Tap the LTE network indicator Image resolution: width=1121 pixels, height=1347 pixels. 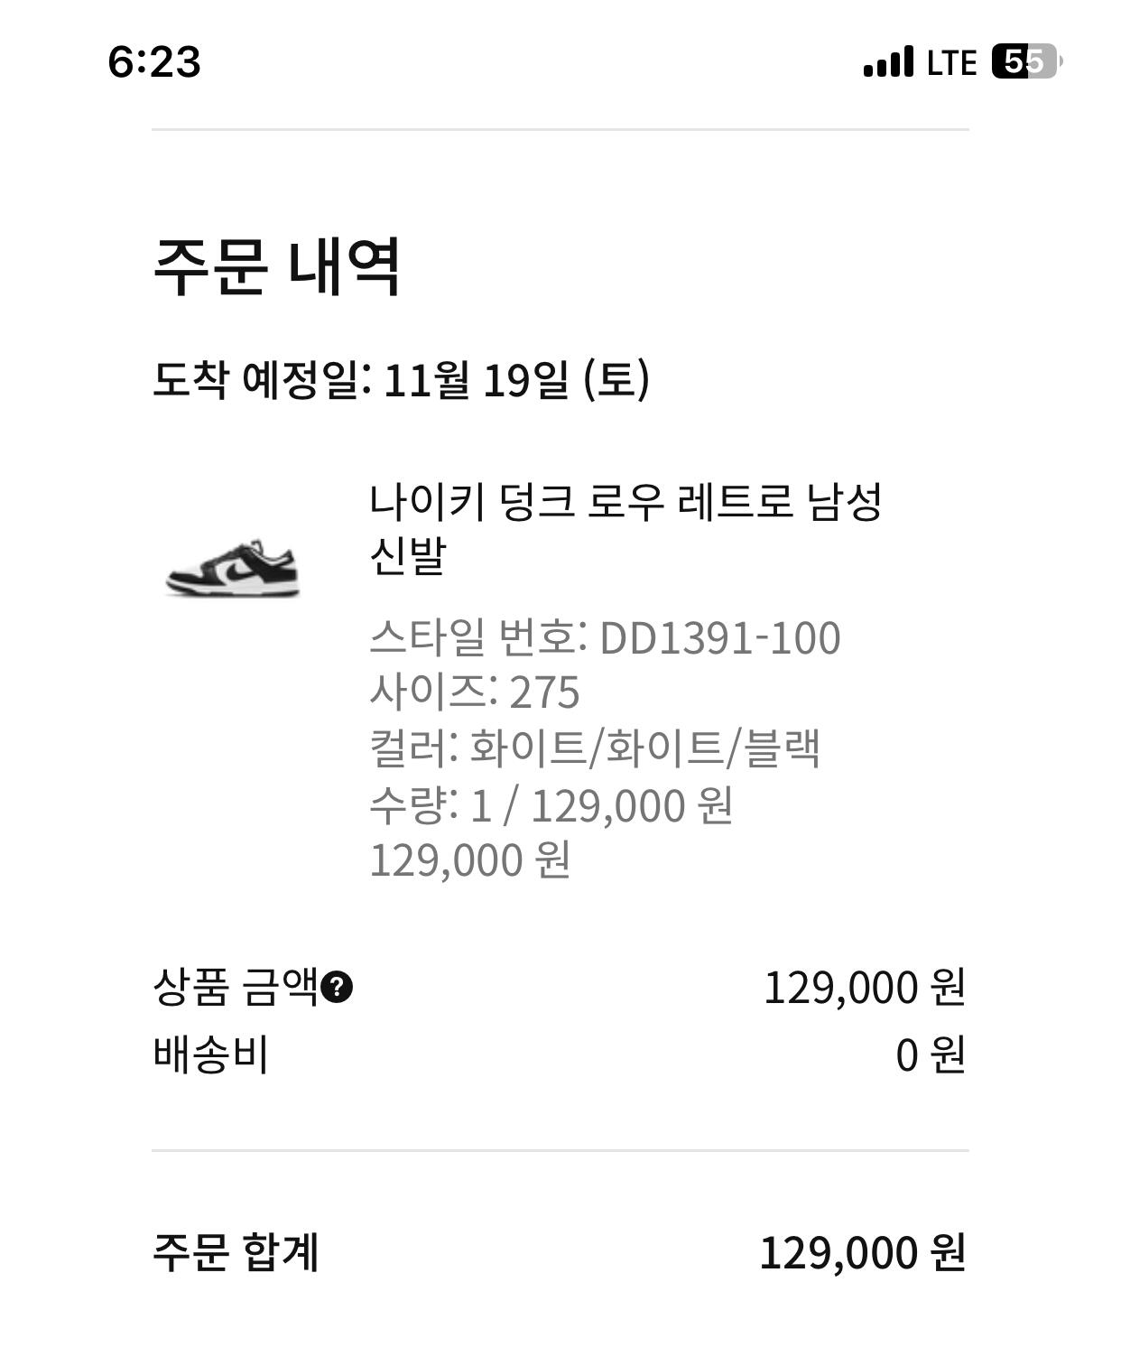[951, 62]
